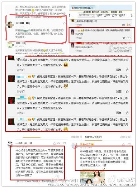Open the 发现 discover icon in navigation bar

[x=115, y=15]
